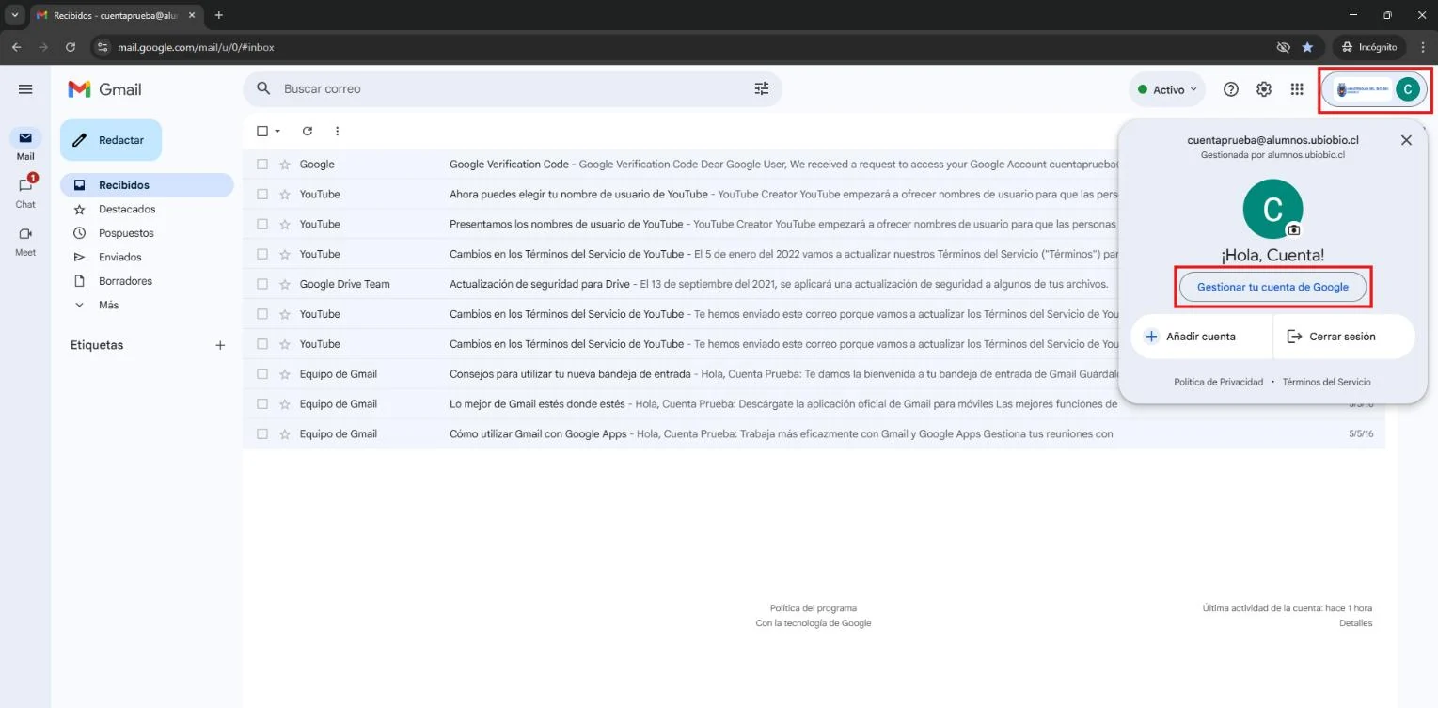Click the browser back arrow
1438x708 pixels.
[x=16, y=47]
